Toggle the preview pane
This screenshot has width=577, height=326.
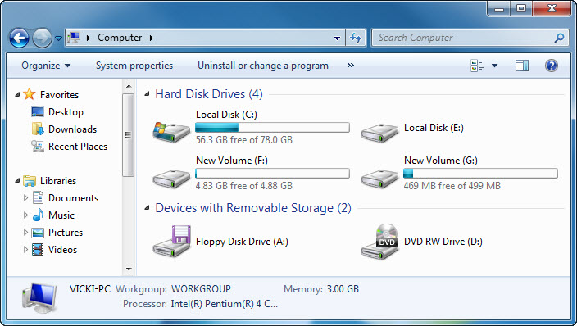[521, 66]
